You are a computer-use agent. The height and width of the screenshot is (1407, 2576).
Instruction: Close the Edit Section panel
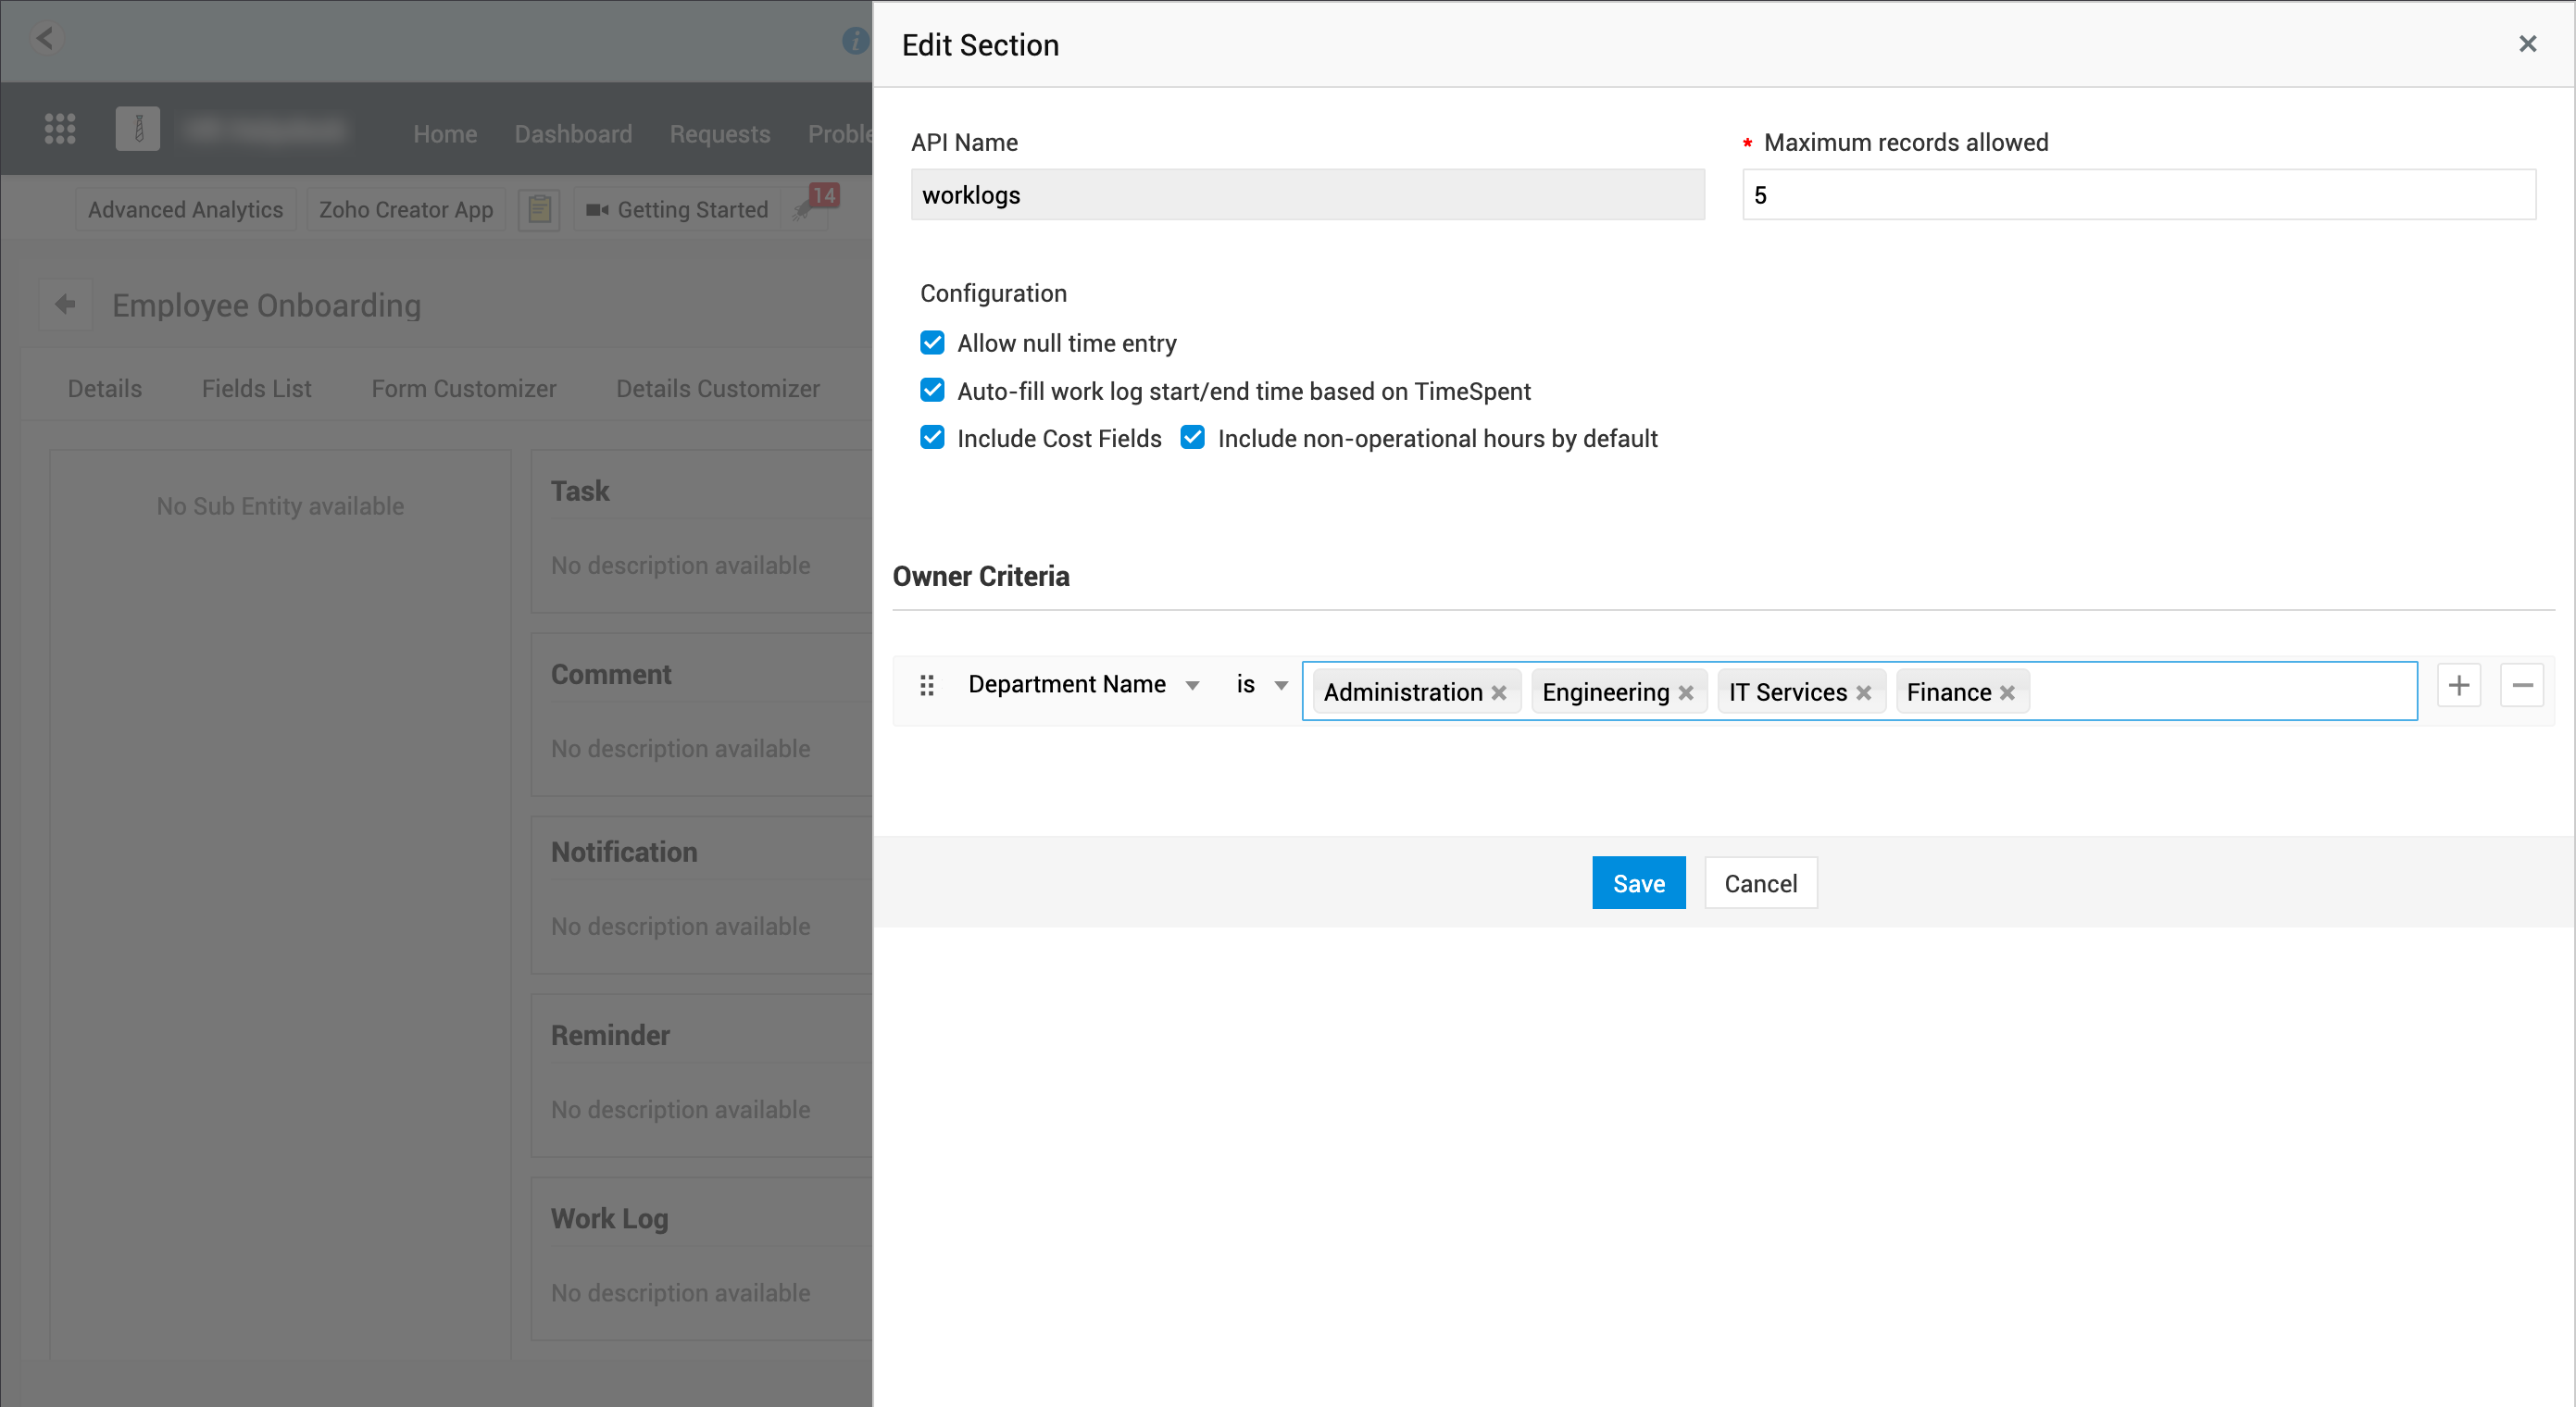click(2527, 44)
